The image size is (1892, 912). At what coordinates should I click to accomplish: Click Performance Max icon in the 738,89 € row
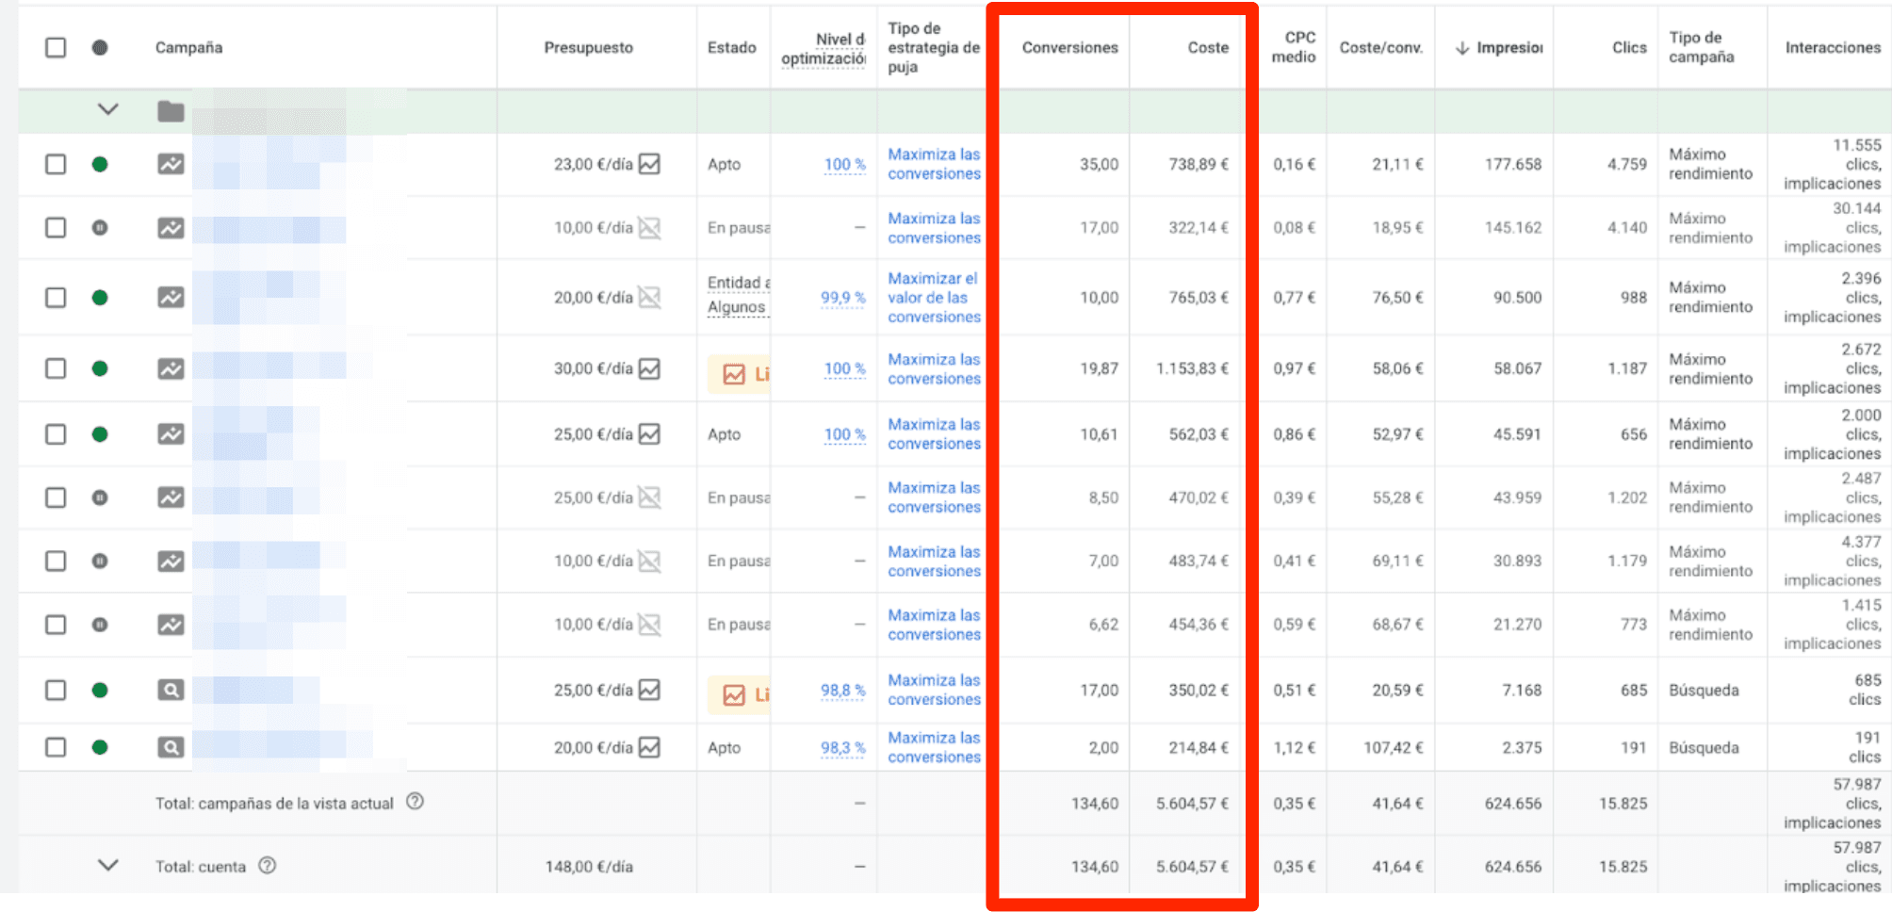tap(171, 164)
